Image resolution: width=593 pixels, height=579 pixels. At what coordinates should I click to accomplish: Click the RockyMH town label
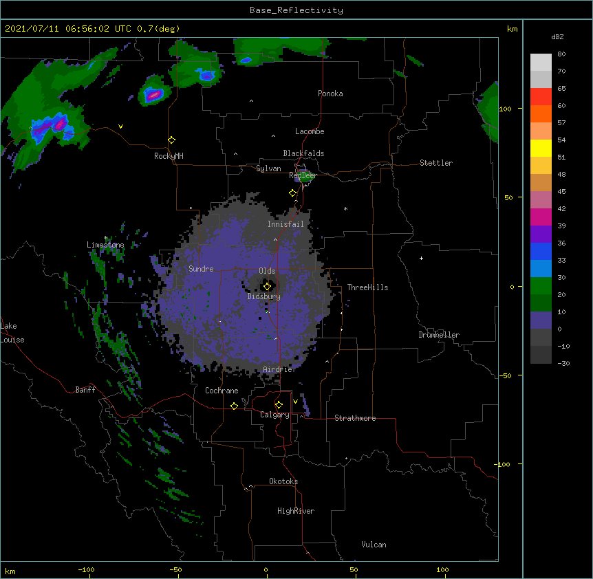[x=169, y=156]
